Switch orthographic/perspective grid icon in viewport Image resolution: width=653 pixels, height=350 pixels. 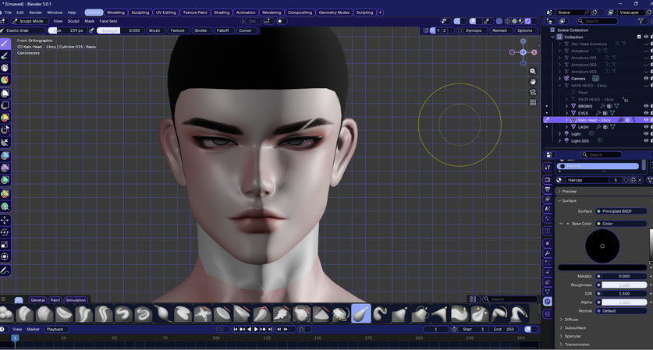pos(533,102)
